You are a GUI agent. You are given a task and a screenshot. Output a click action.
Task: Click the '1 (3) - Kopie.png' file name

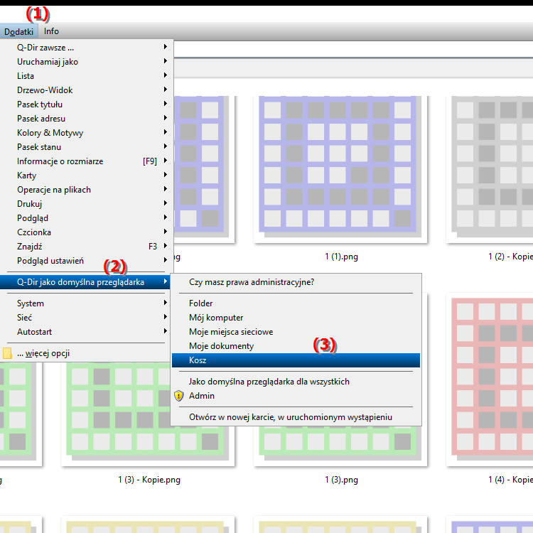coord(149,480)
